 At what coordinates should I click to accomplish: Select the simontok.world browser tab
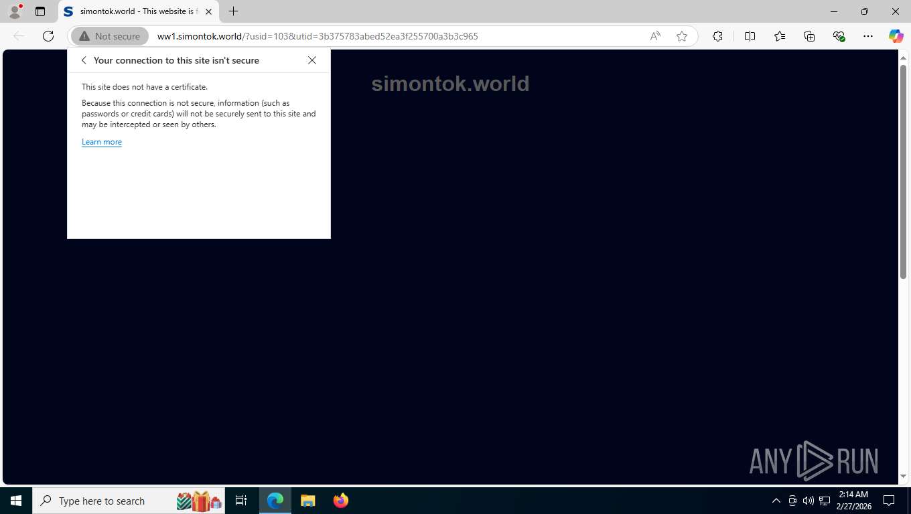139,11
